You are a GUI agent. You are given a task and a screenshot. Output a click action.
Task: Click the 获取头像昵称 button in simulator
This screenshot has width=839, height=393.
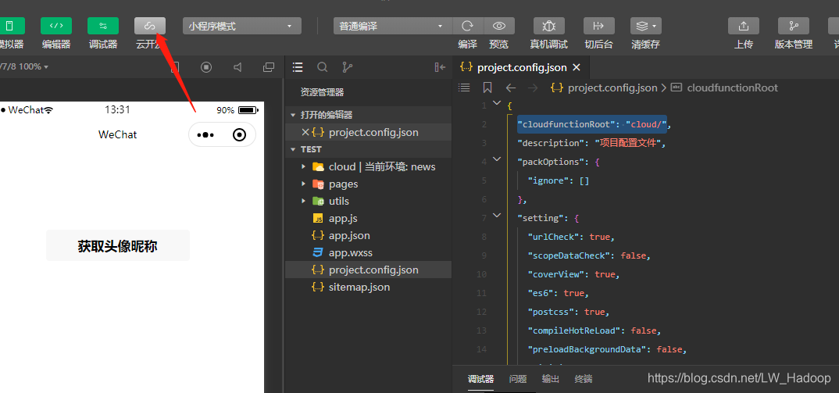pyautogui.click(x=118, y=246)
